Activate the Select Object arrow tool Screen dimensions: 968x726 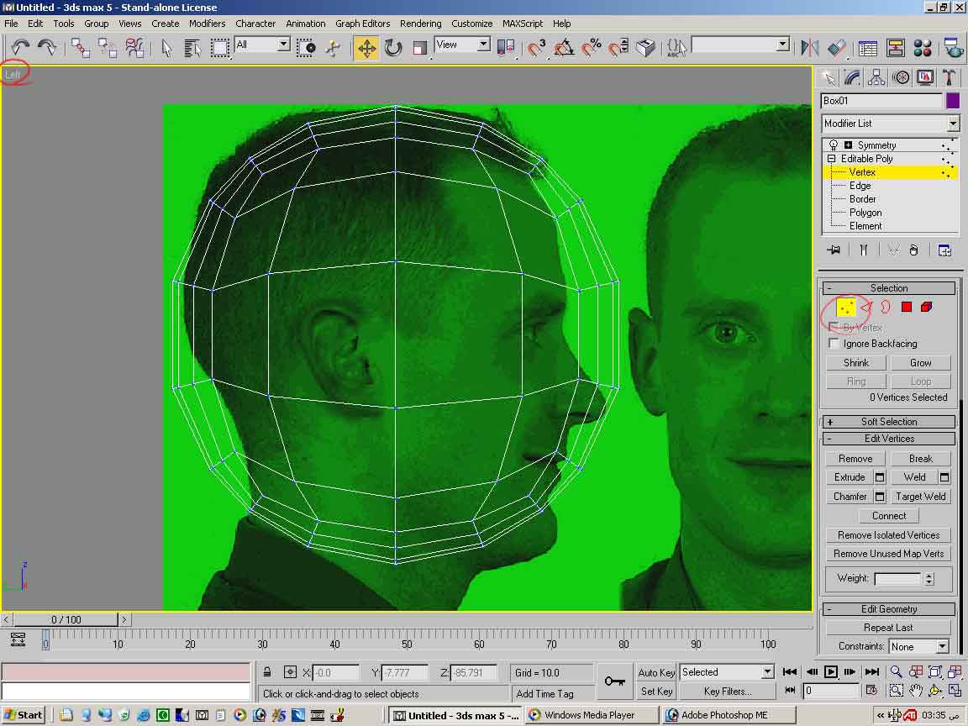coord(166,48)
